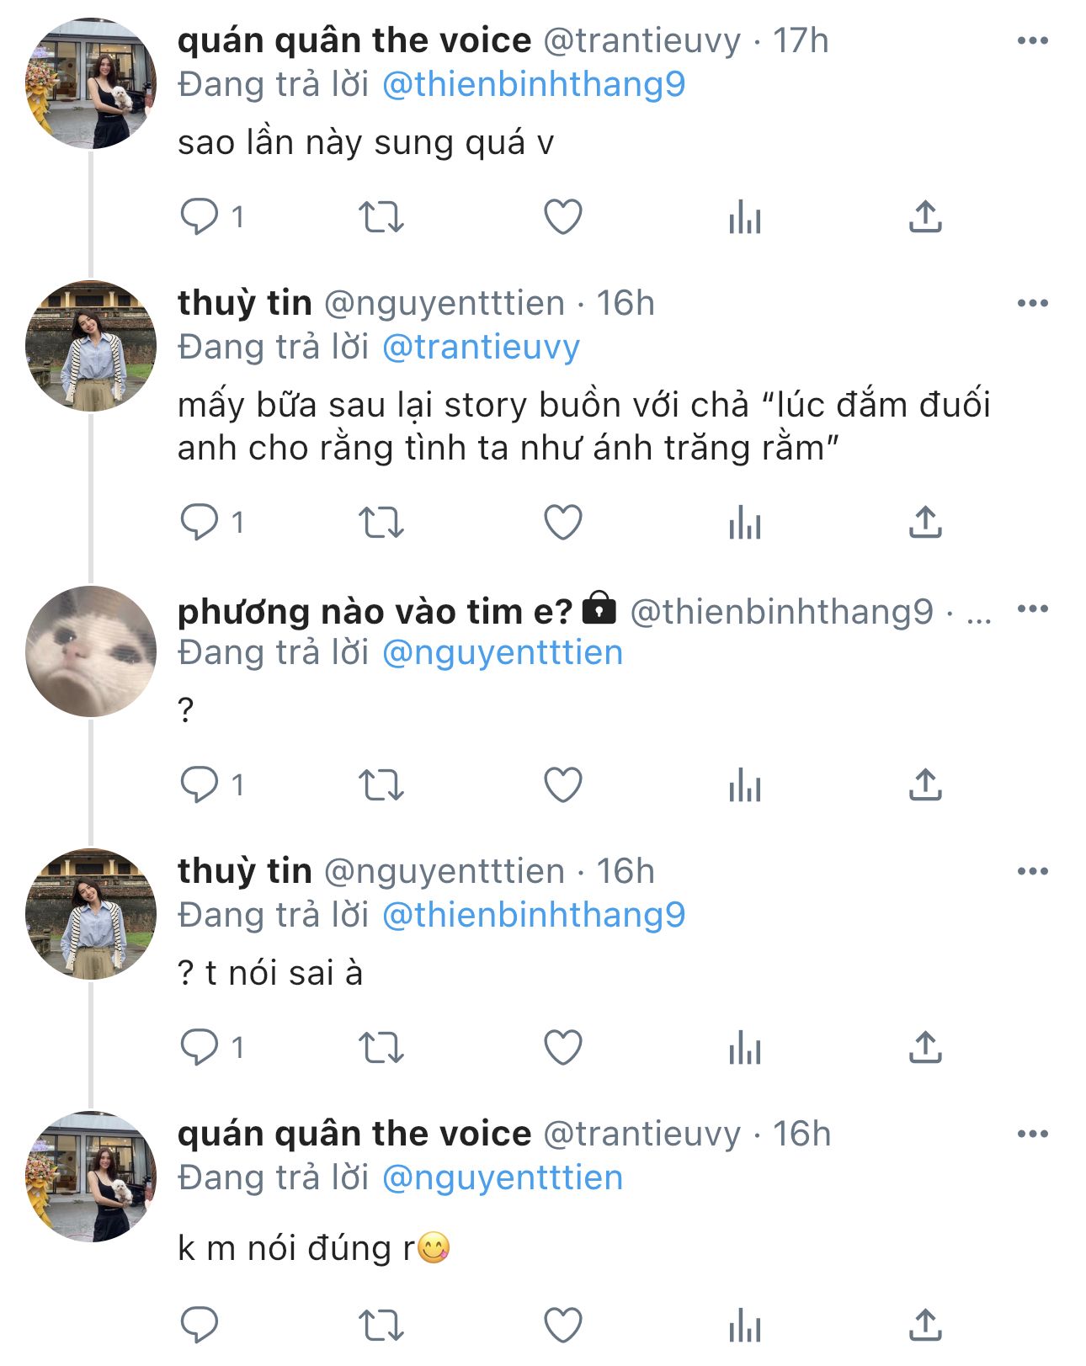Viewport: 1086px width, 1366px height.
Task: View analytics of the '?' reply tweet
Action: coord(744,785)
